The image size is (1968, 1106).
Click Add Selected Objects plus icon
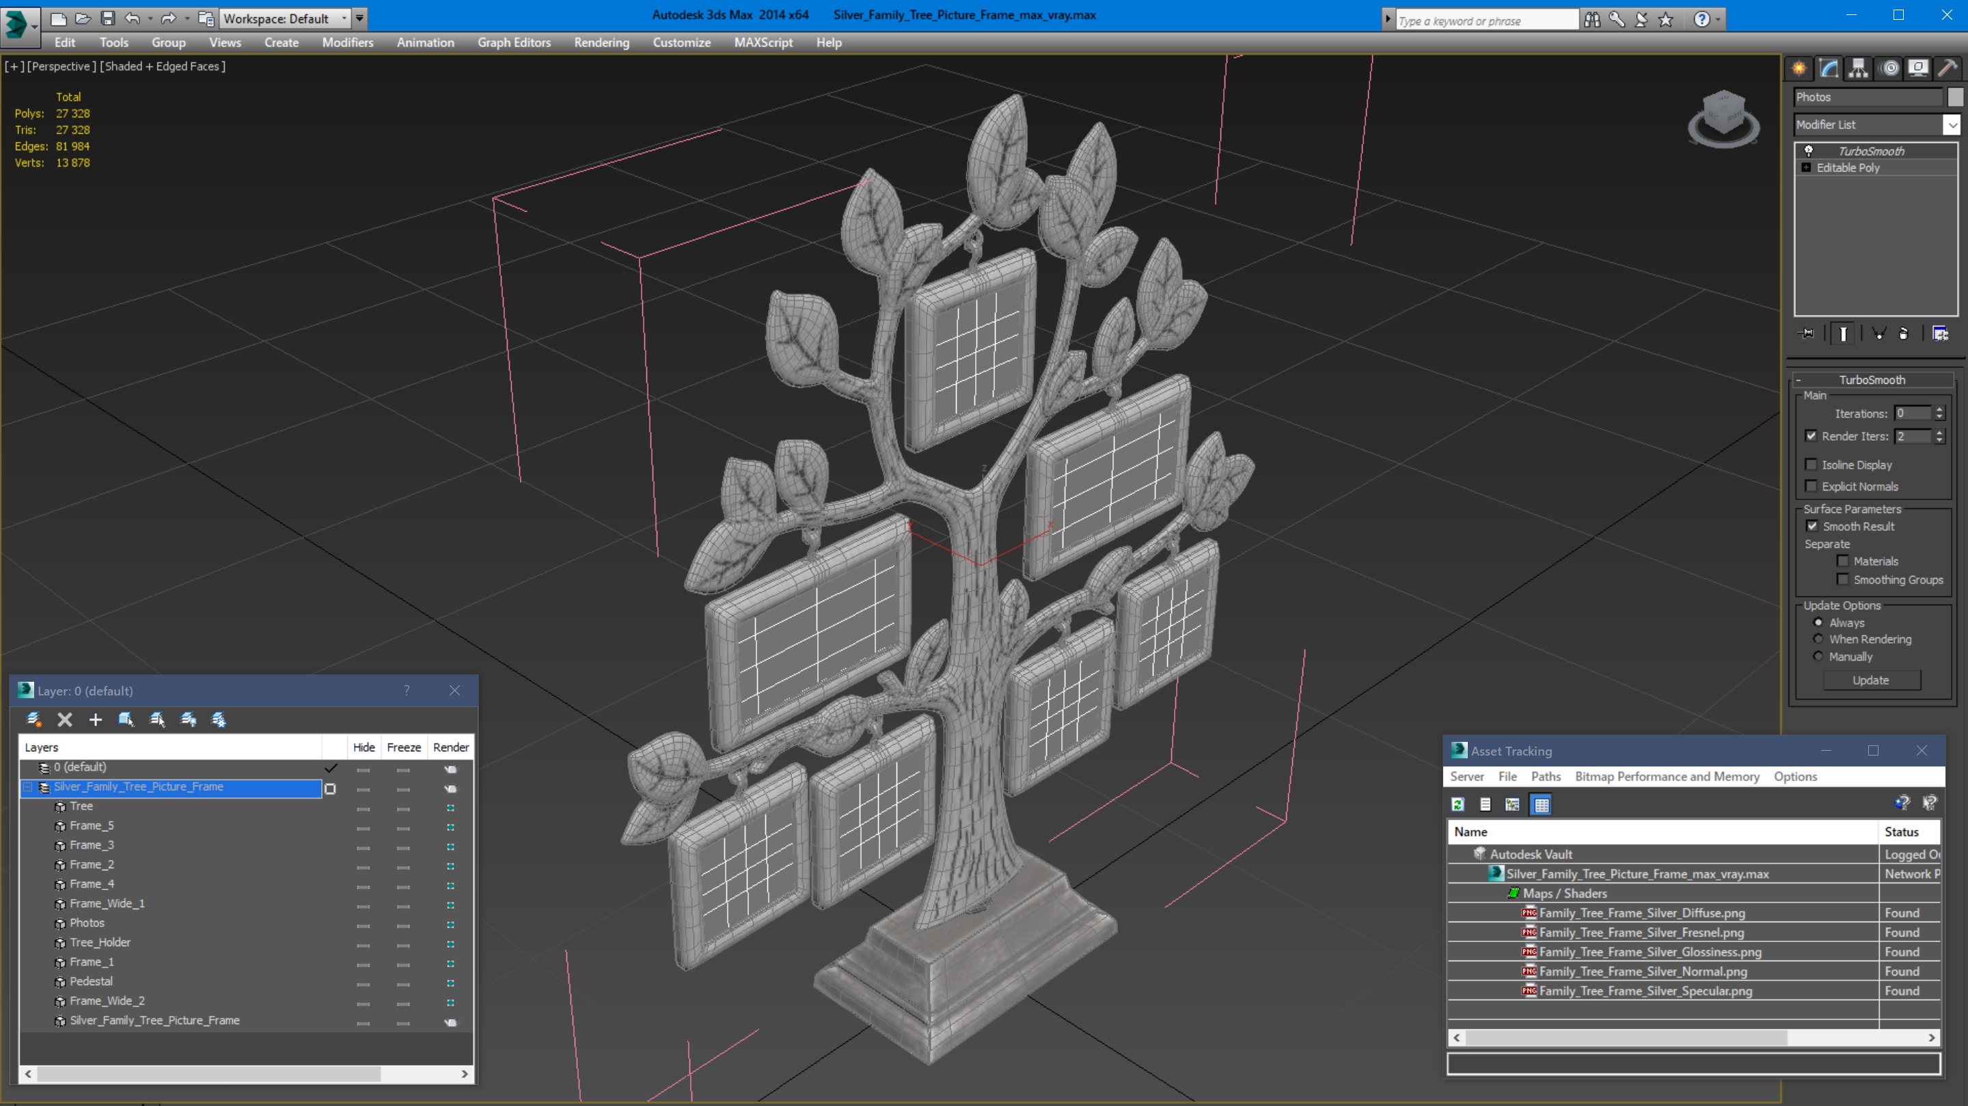[x=96, y=719]
